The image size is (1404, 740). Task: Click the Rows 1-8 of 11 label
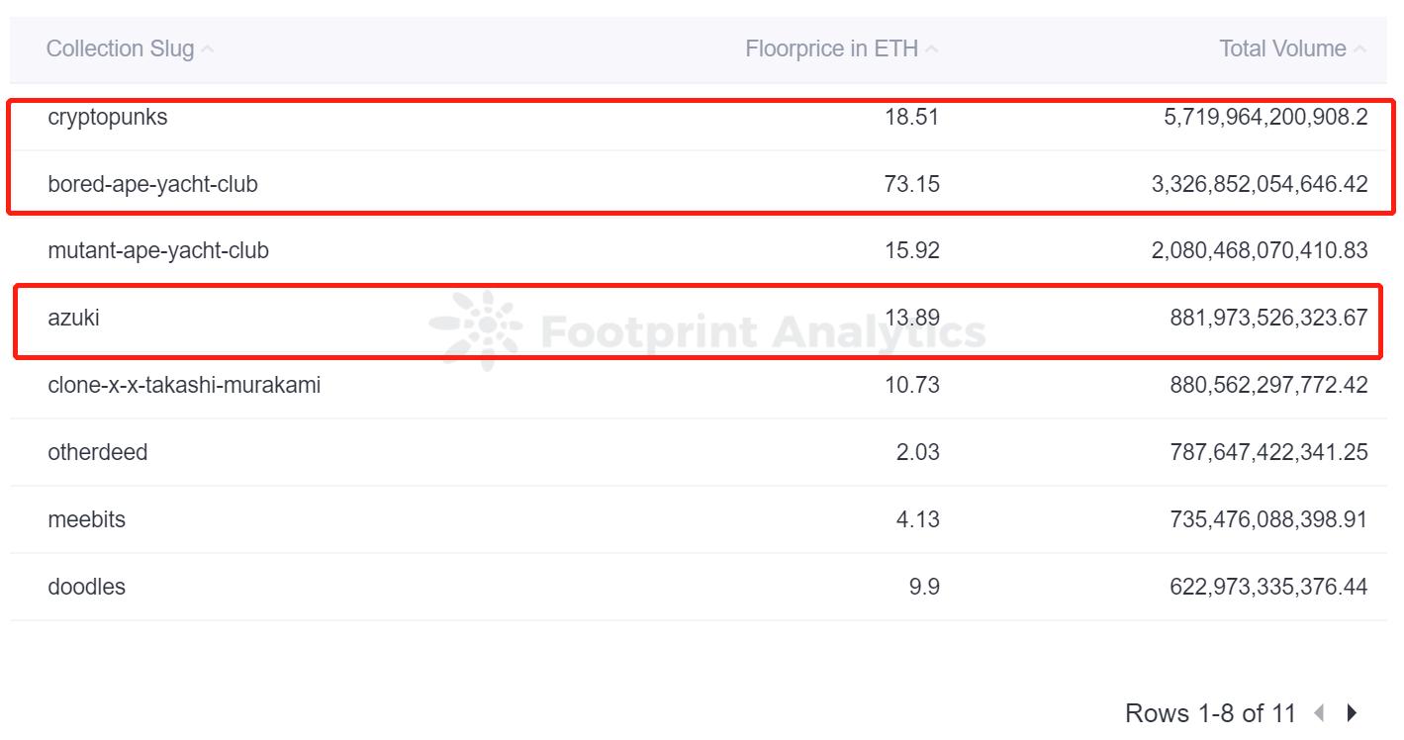[x=1210, y=713]
